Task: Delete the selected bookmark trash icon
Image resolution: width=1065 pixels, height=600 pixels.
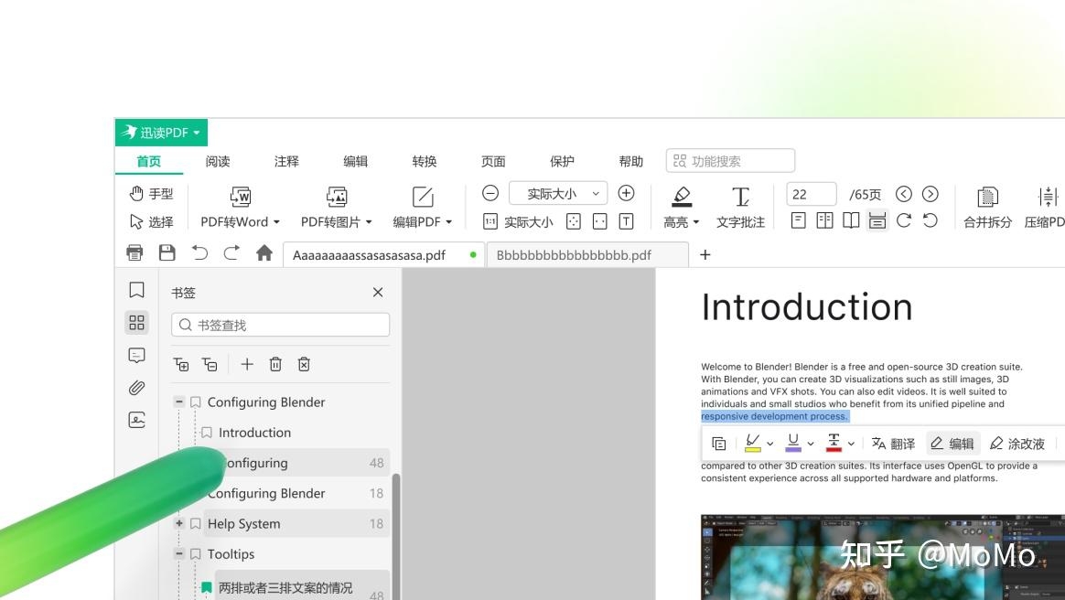Action: pyautogui.click(x=275, y=364)
